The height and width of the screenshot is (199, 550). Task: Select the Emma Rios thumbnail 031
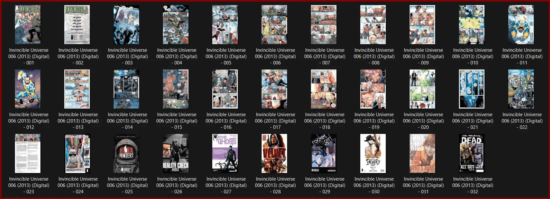pyautogui.click(x=422, y=154)
